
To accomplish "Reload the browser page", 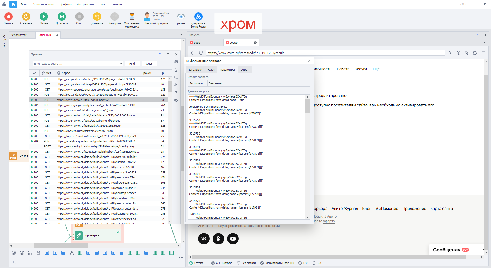I will click(x=201, y=53).
